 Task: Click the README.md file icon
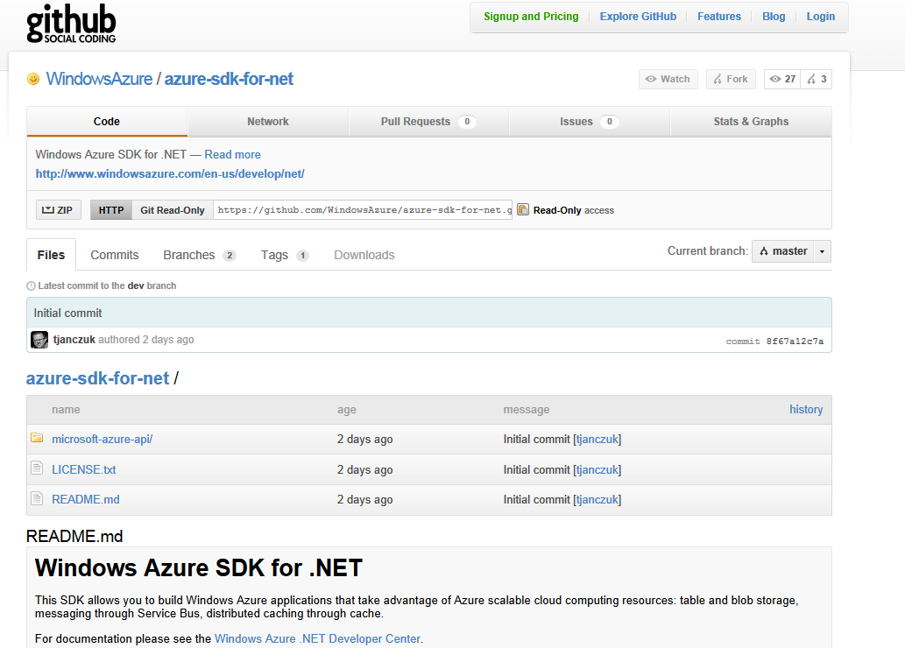pos(37,499)
